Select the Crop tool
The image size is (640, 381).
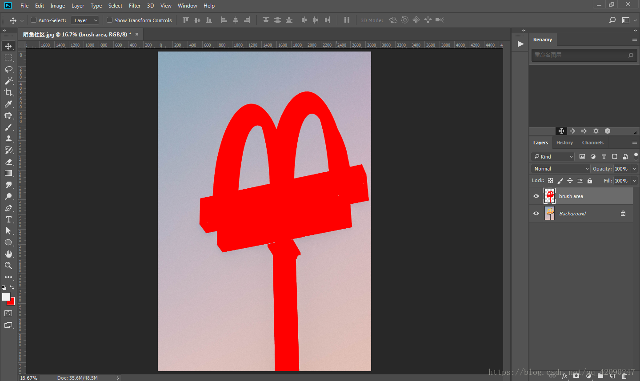[x=8, y=92]
